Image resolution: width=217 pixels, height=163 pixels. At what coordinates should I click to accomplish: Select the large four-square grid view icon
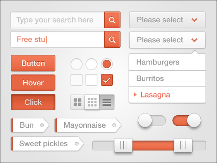click(x=77, y=102)
